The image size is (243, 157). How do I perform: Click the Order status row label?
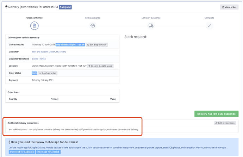(15, 73)
